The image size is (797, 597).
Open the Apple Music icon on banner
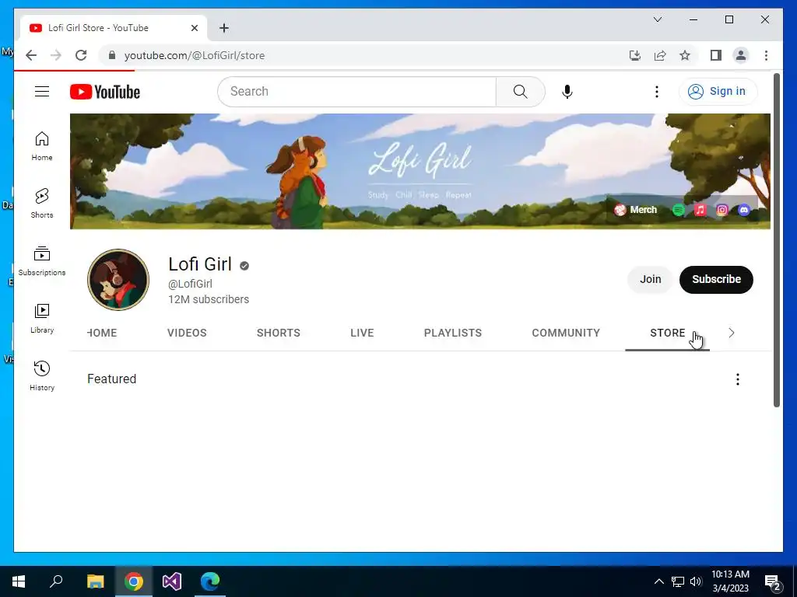pos(700,210)
